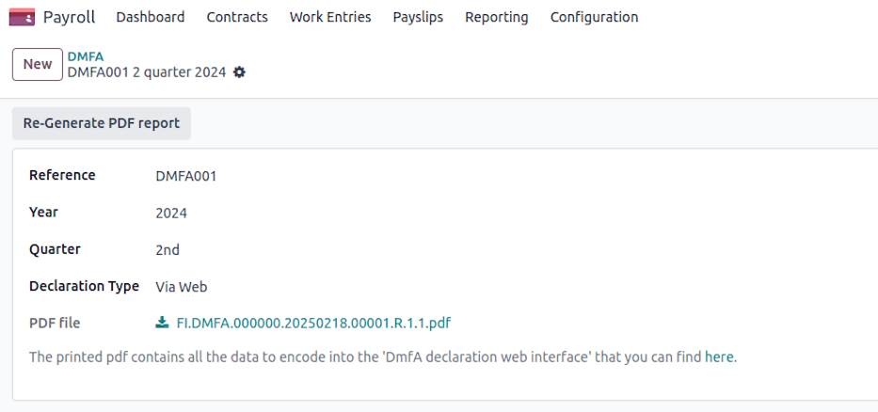This screenshot has height=412, width=878.
Task: Click the DMFA001 2 quarter 2024 title
Action: (x=146, y=72)
